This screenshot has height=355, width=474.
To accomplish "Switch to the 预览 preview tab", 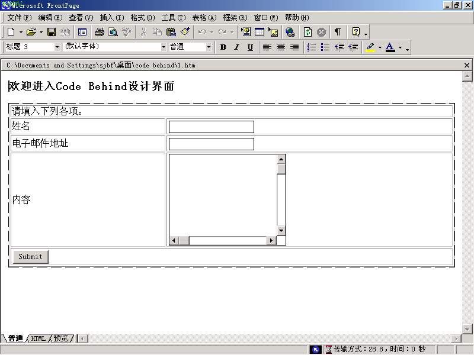I will click(60, 338).
